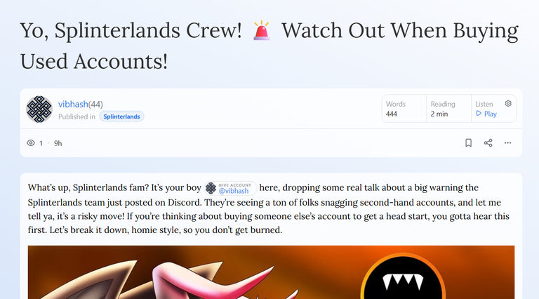Screen dimensions: 539x299
Task: Click the post title heading
Action: (269, 46)
